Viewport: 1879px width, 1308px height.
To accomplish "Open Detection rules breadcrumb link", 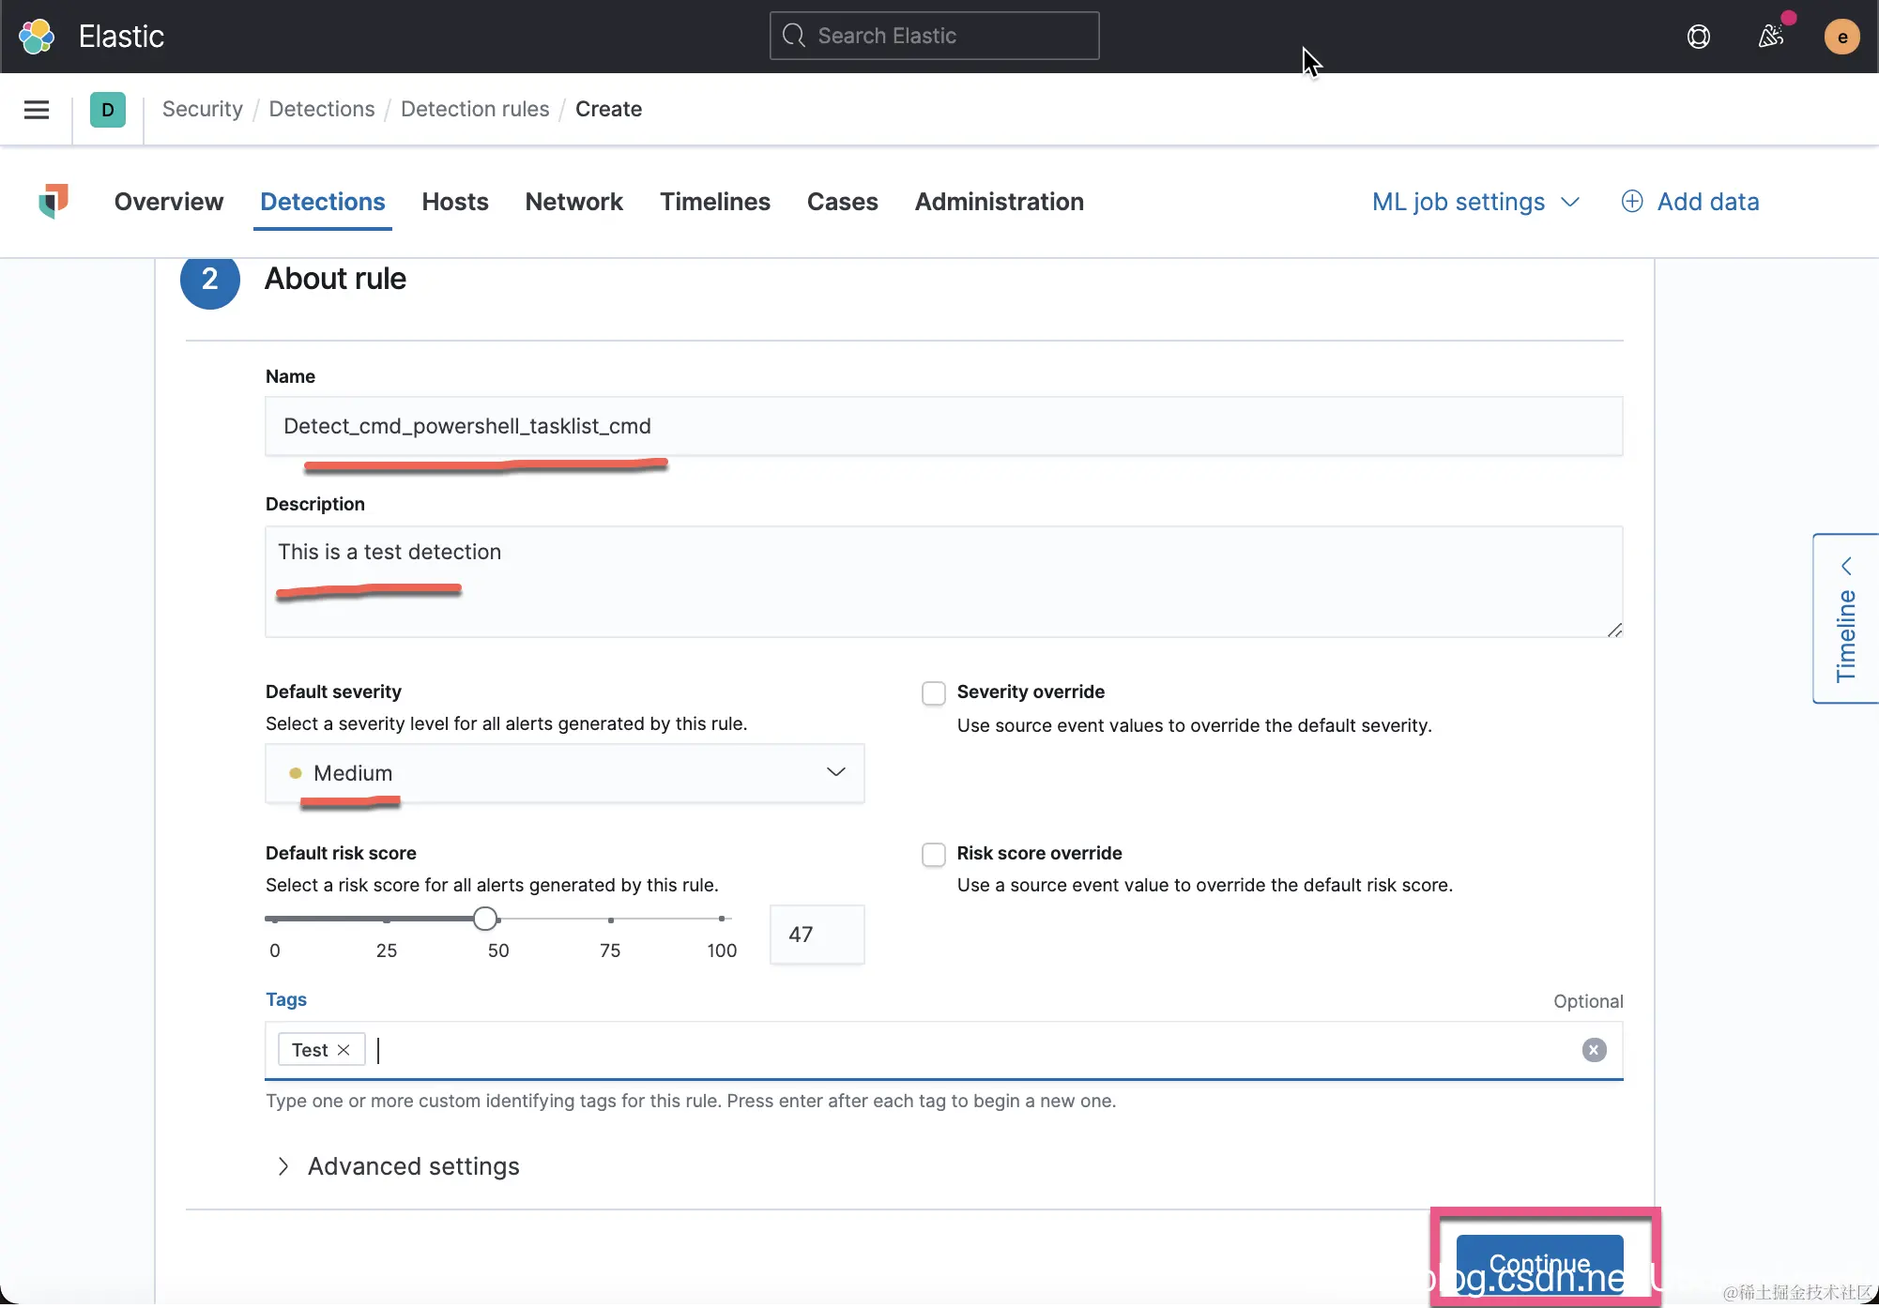I will point(474,109).
